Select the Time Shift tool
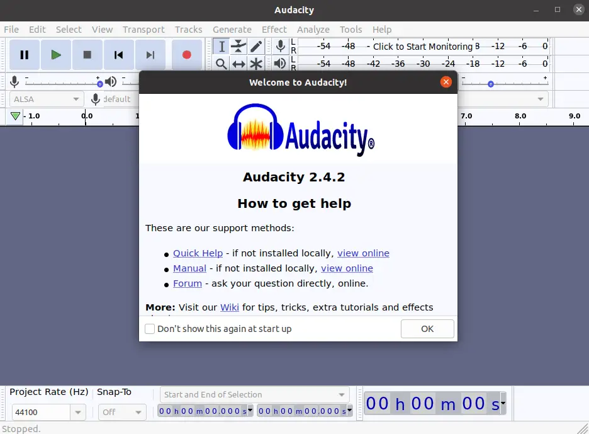Screen dimensions: 589x434 coord(238,64)
